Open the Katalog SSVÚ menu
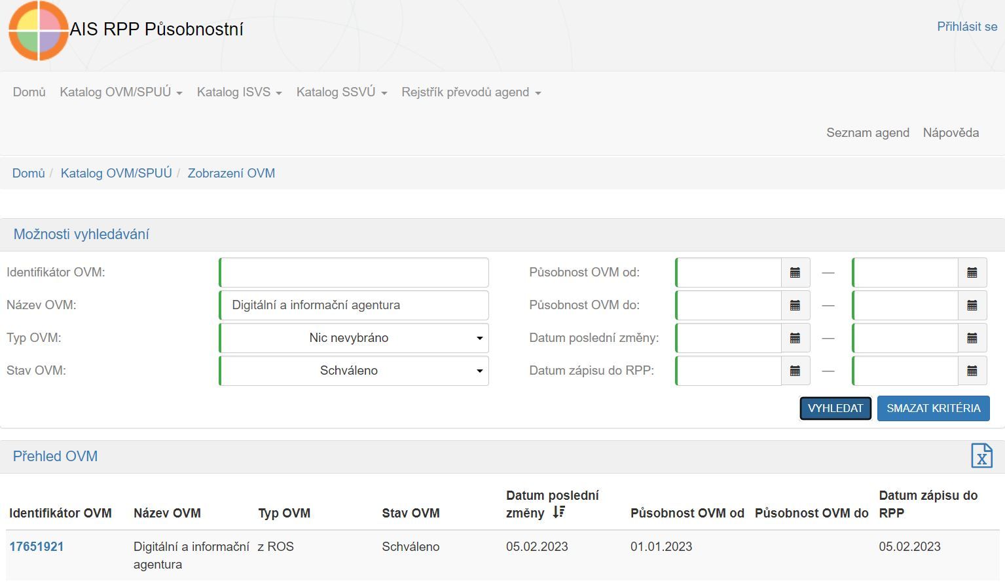Image resolution: width=1005 pixels, height=583 pixels. coord(342,92)
